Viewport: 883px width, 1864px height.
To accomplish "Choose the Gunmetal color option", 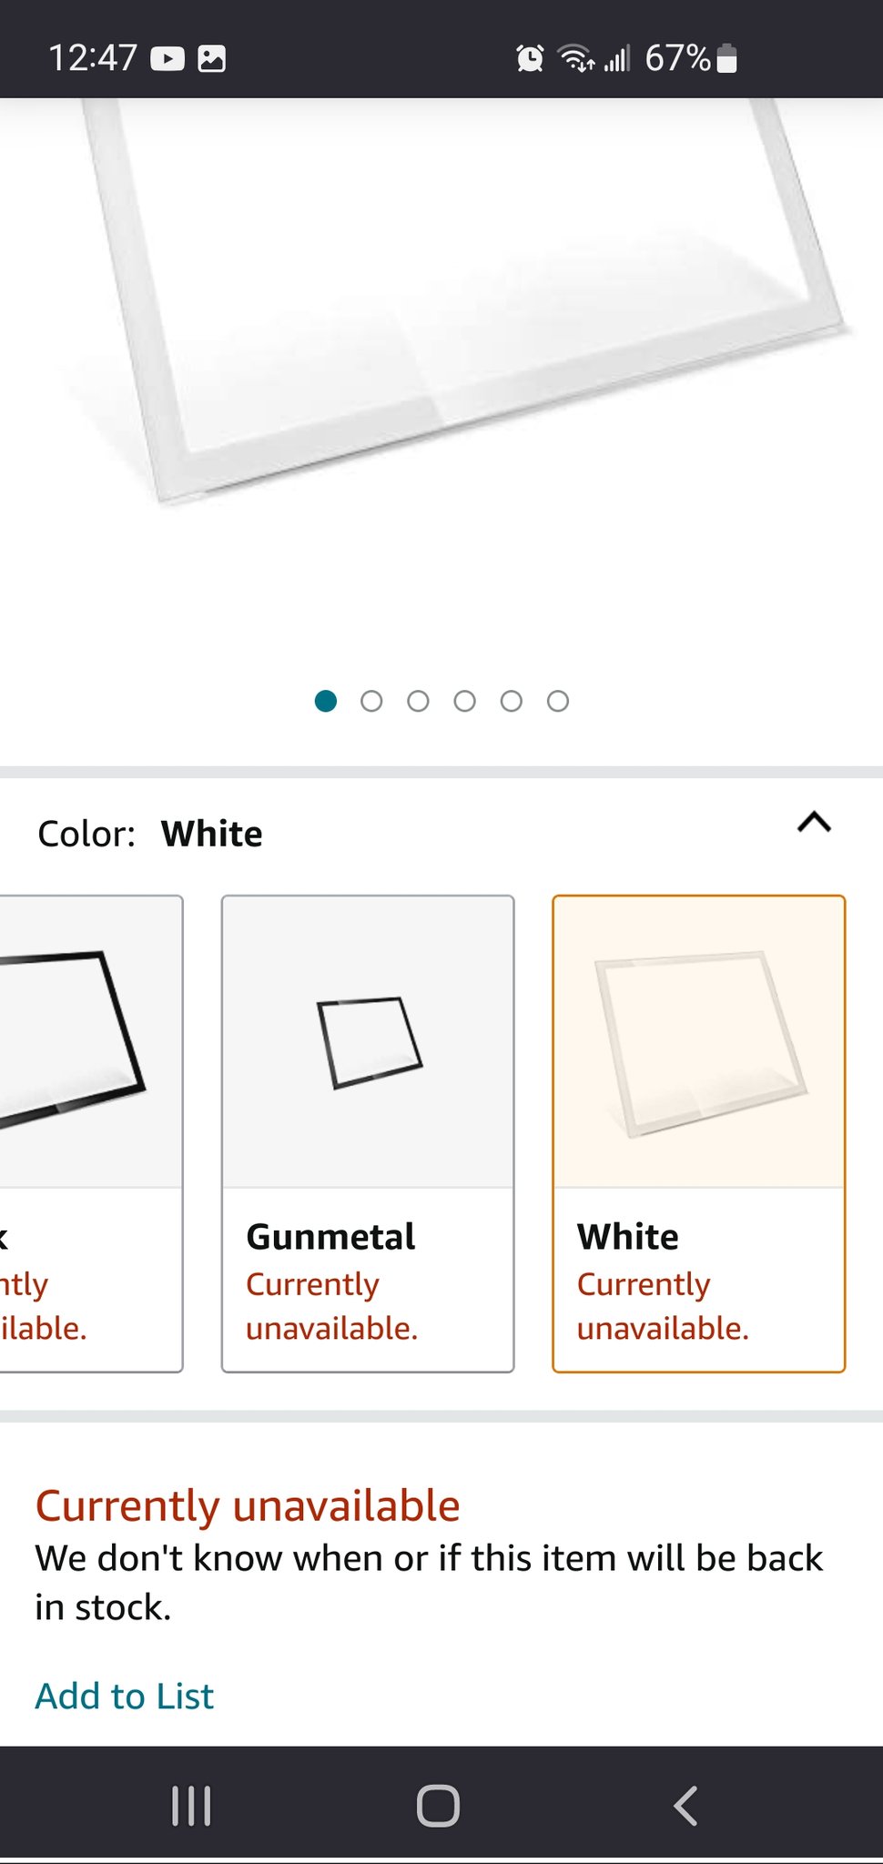I will point(368,1132).
